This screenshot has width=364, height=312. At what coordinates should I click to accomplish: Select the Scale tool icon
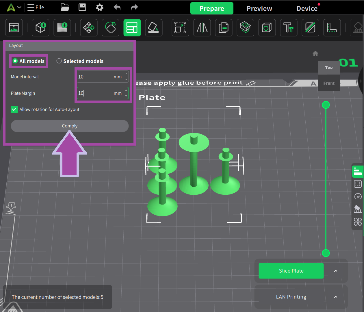(180, 28)
